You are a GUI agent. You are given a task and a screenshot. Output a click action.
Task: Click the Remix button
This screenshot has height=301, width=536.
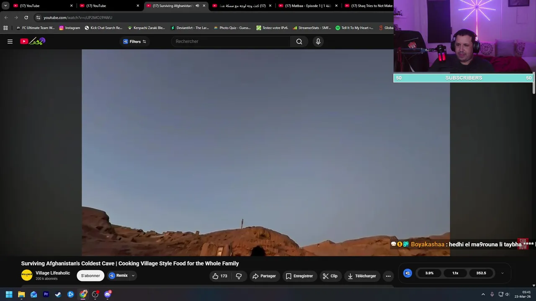tap(118, 275)
